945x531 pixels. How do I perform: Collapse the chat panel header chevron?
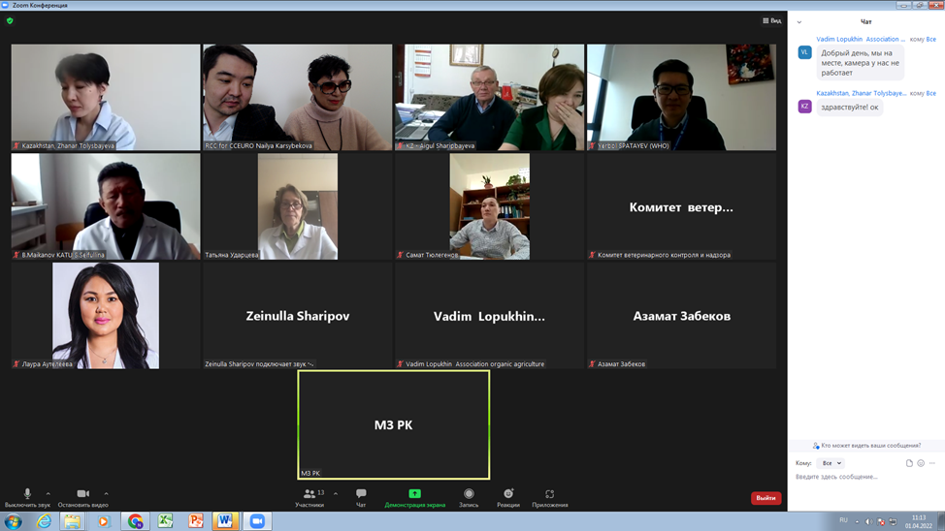[x=799, y=22]
